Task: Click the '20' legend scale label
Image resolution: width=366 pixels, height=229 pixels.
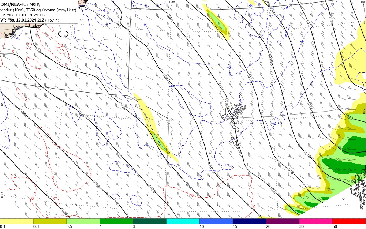Action: [x=268, y=226]
